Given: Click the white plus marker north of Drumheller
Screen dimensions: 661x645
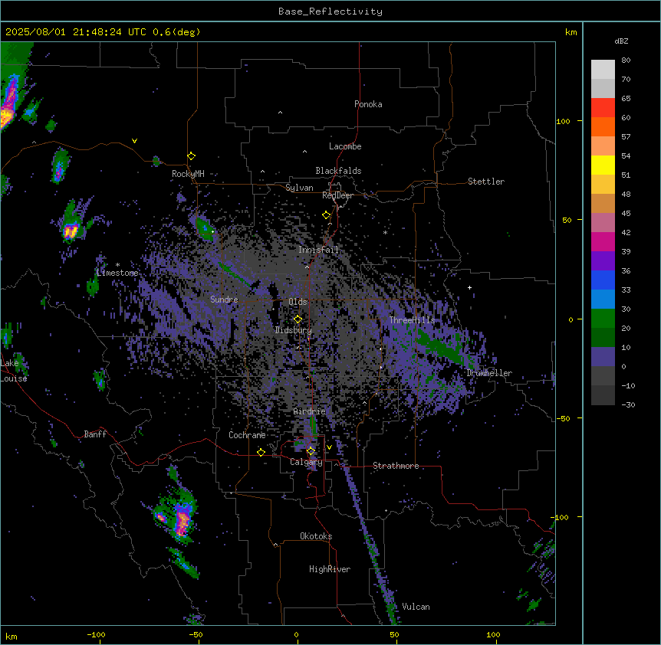Looking at the screenshot, I should (x=469, y=287).
